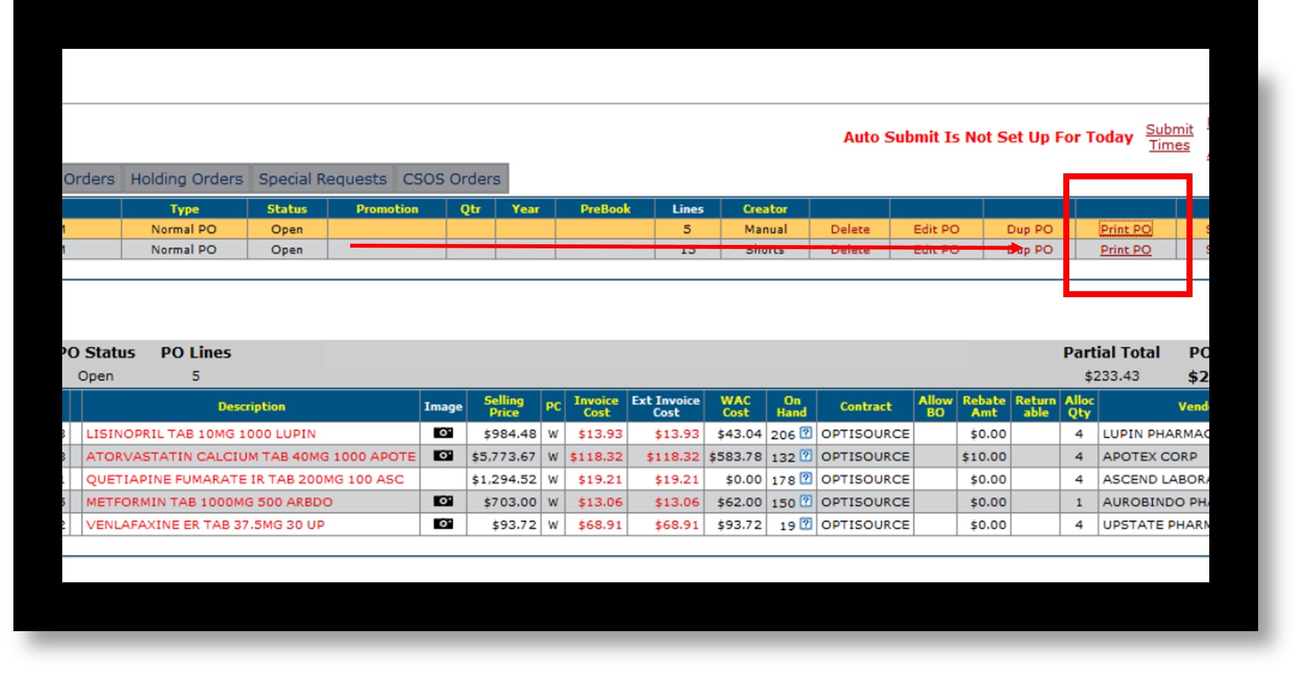Sort items by Description header
1301x674 pixels.
click(251, 406)
